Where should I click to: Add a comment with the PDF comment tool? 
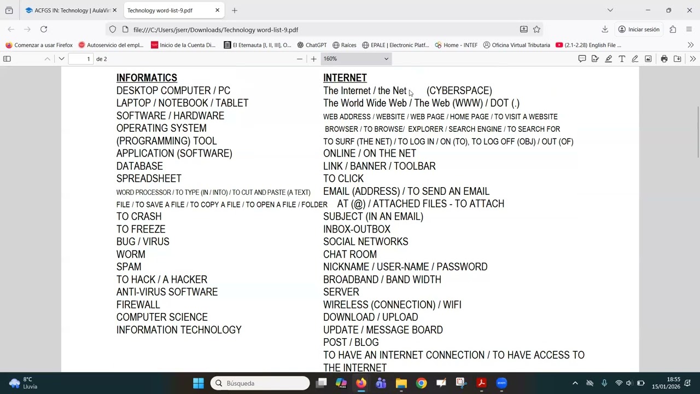click(x=582, y=59)
